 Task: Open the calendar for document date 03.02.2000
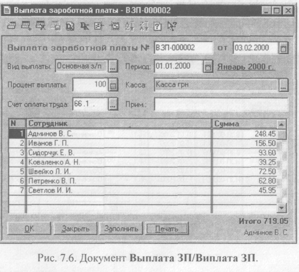pos(283,48)
